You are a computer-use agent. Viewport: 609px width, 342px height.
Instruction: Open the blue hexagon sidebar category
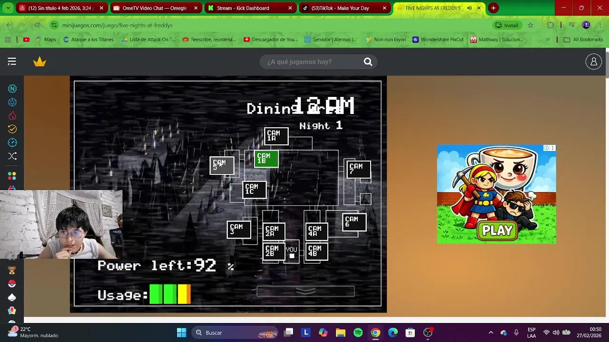(12, 102)
